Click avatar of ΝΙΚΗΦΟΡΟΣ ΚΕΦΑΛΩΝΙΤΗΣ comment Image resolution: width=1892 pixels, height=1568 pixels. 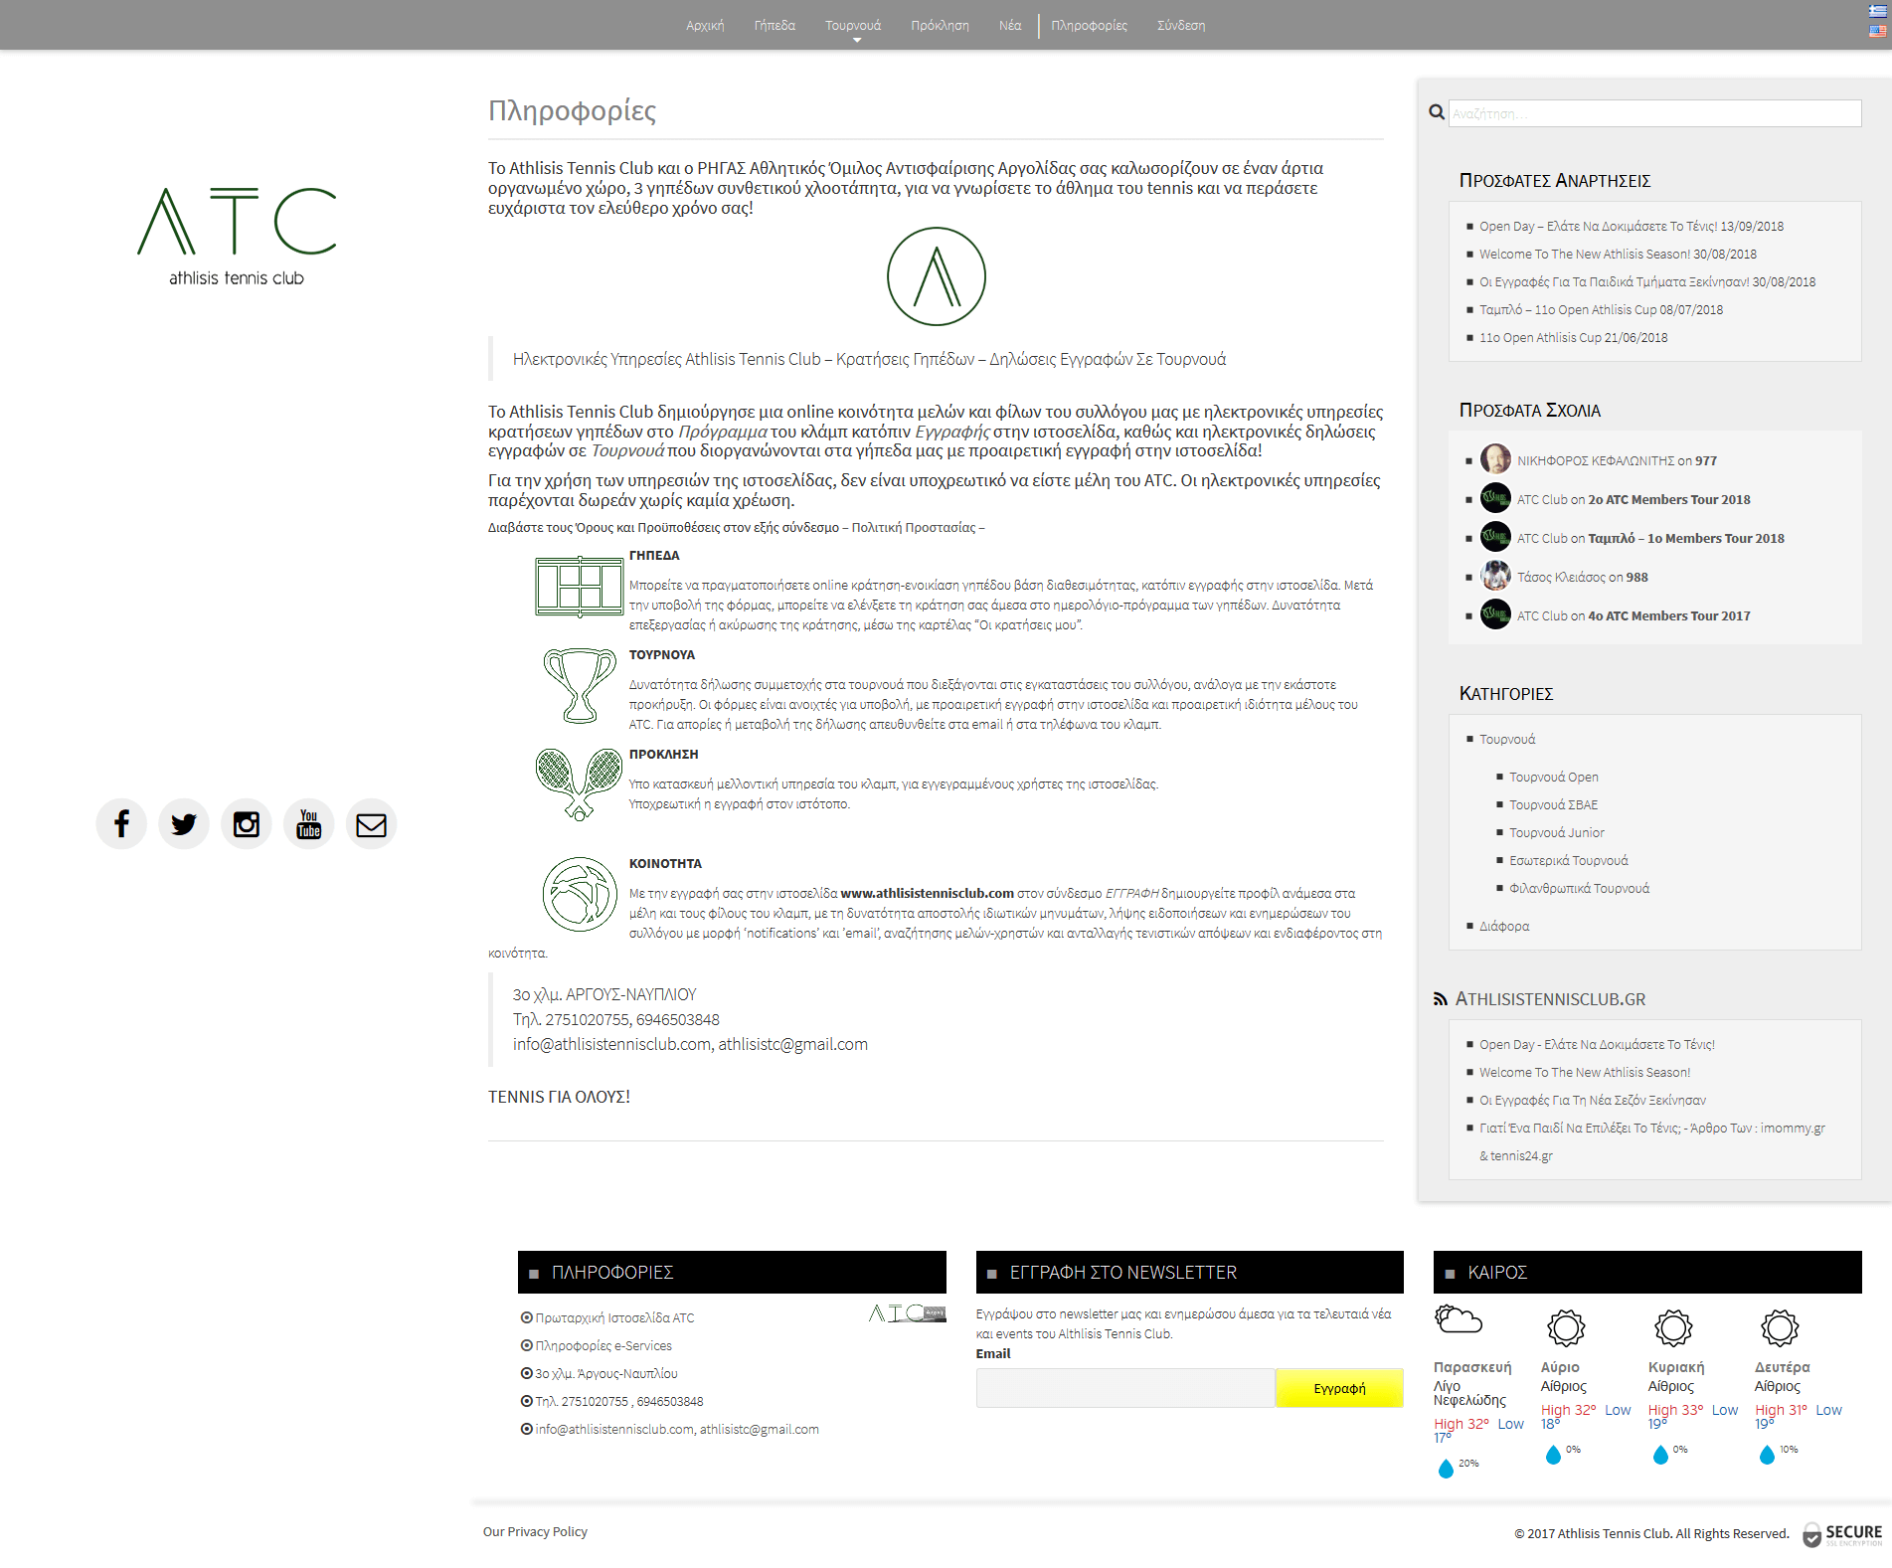tap(1495, 459)
